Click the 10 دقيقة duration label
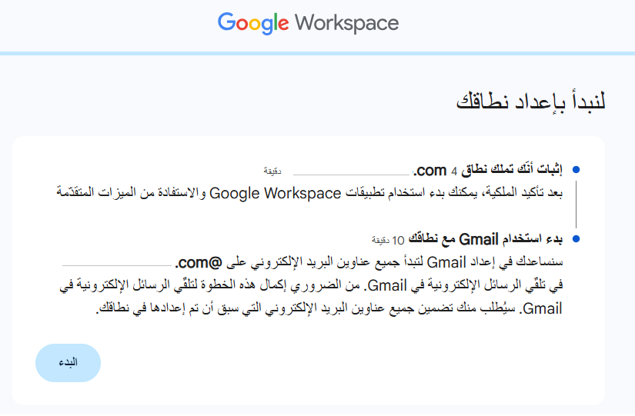Viewport: 635px width, 416px height. 388,241
